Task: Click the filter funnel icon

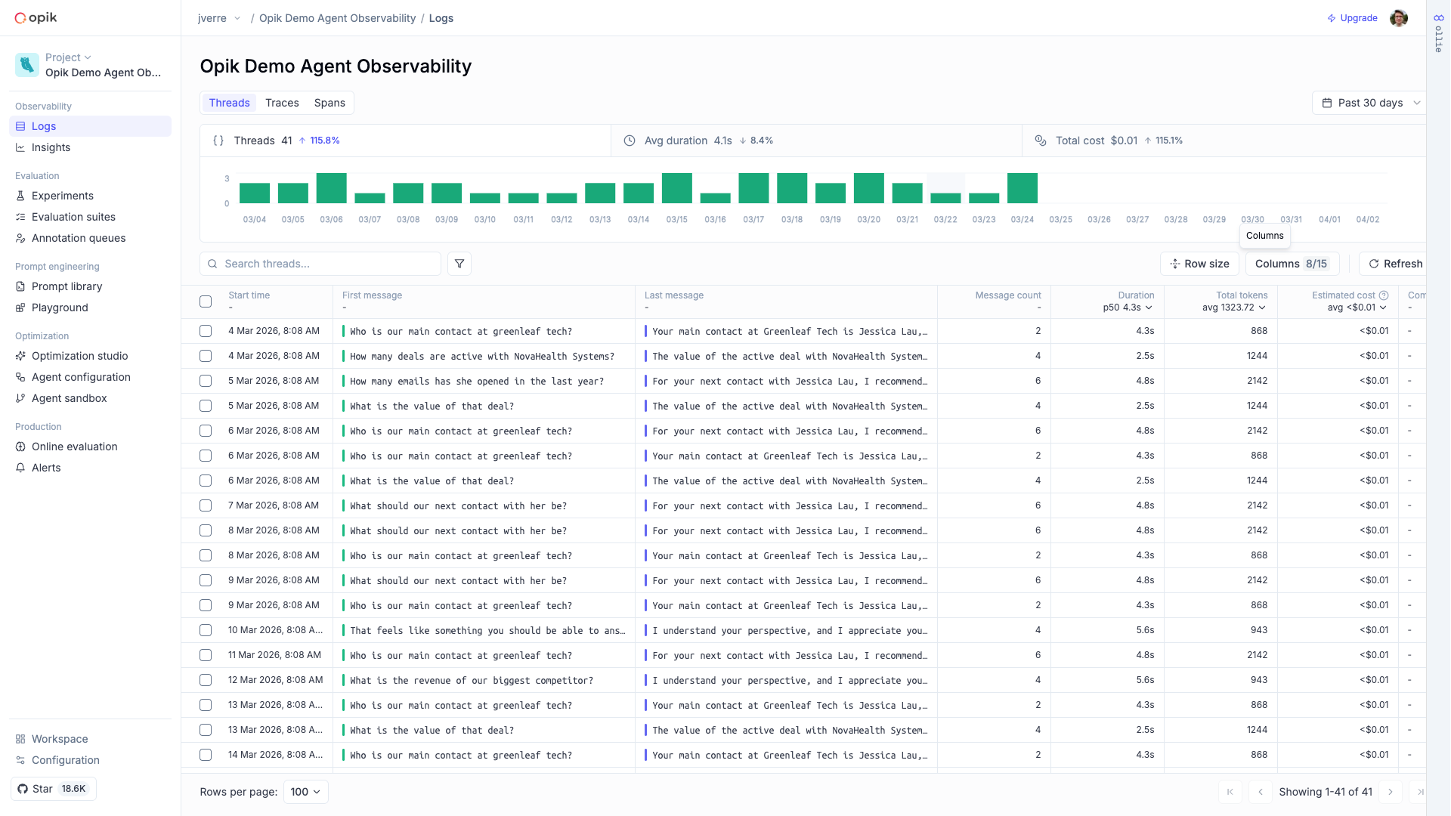Action: click(459, 264)
